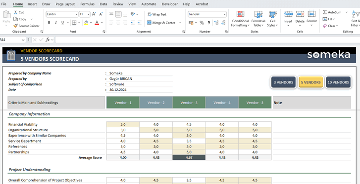The height and width of the screenshot is (184, 360).
Task: Click Insert cells icon
Action: pos(288,14)
